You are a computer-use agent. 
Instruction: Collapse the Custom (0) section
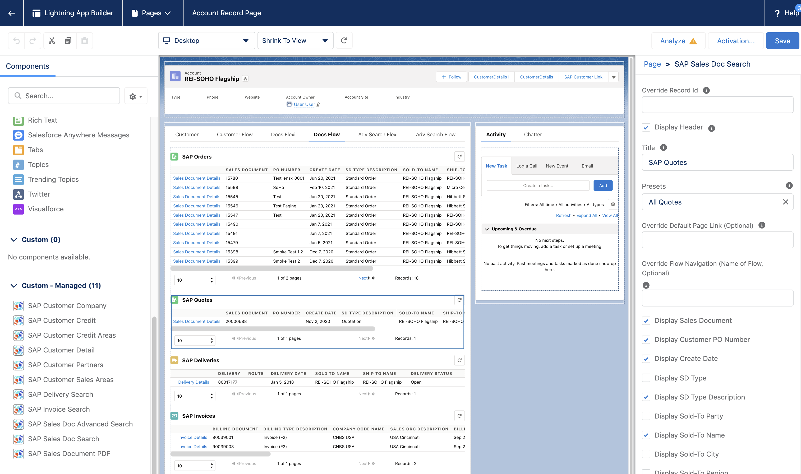coord(14,240)
